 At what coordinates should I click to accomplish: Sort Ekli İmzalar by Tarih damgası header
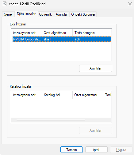click(x=92, y=33)
